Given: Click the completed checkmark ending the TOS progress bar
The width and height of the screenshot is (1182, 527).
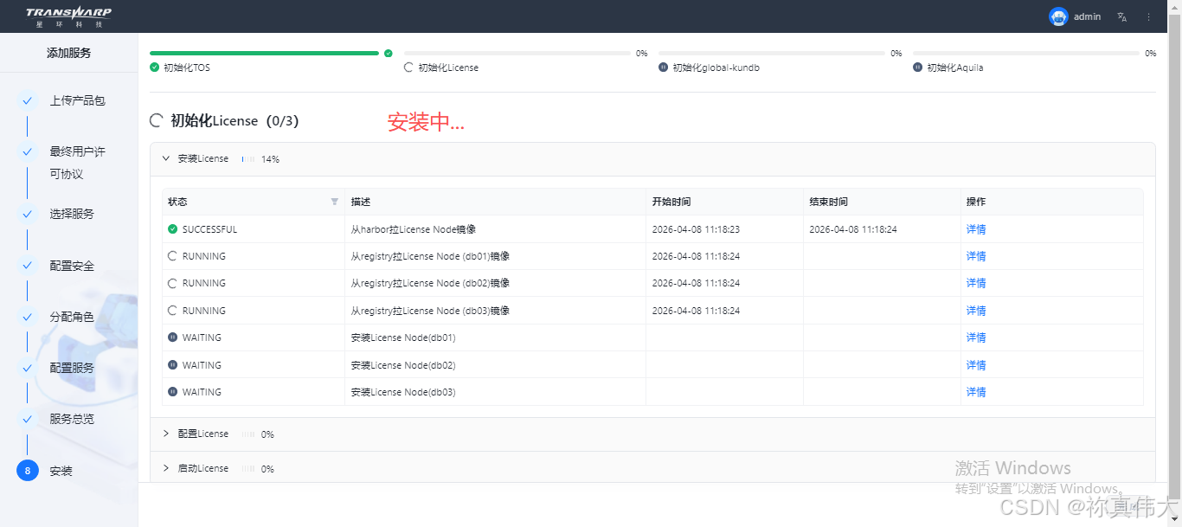Looking at the screenshot, I should (x=389, y=53).
